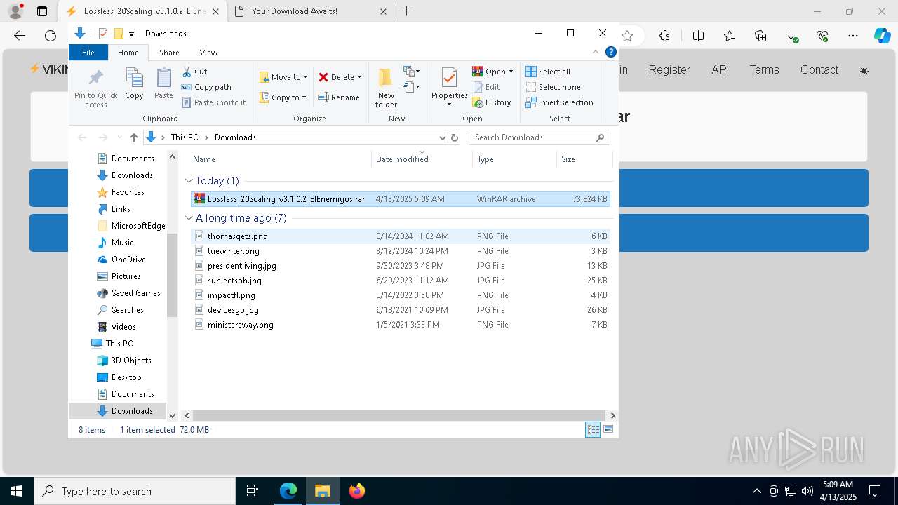Click the Cut scissors command
The height and width of the screenshot is (505, 898).
[x=194, y=72]
